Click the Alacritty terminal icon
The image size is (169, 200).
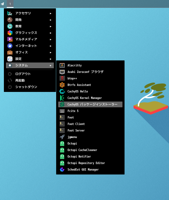click(62, 65)
